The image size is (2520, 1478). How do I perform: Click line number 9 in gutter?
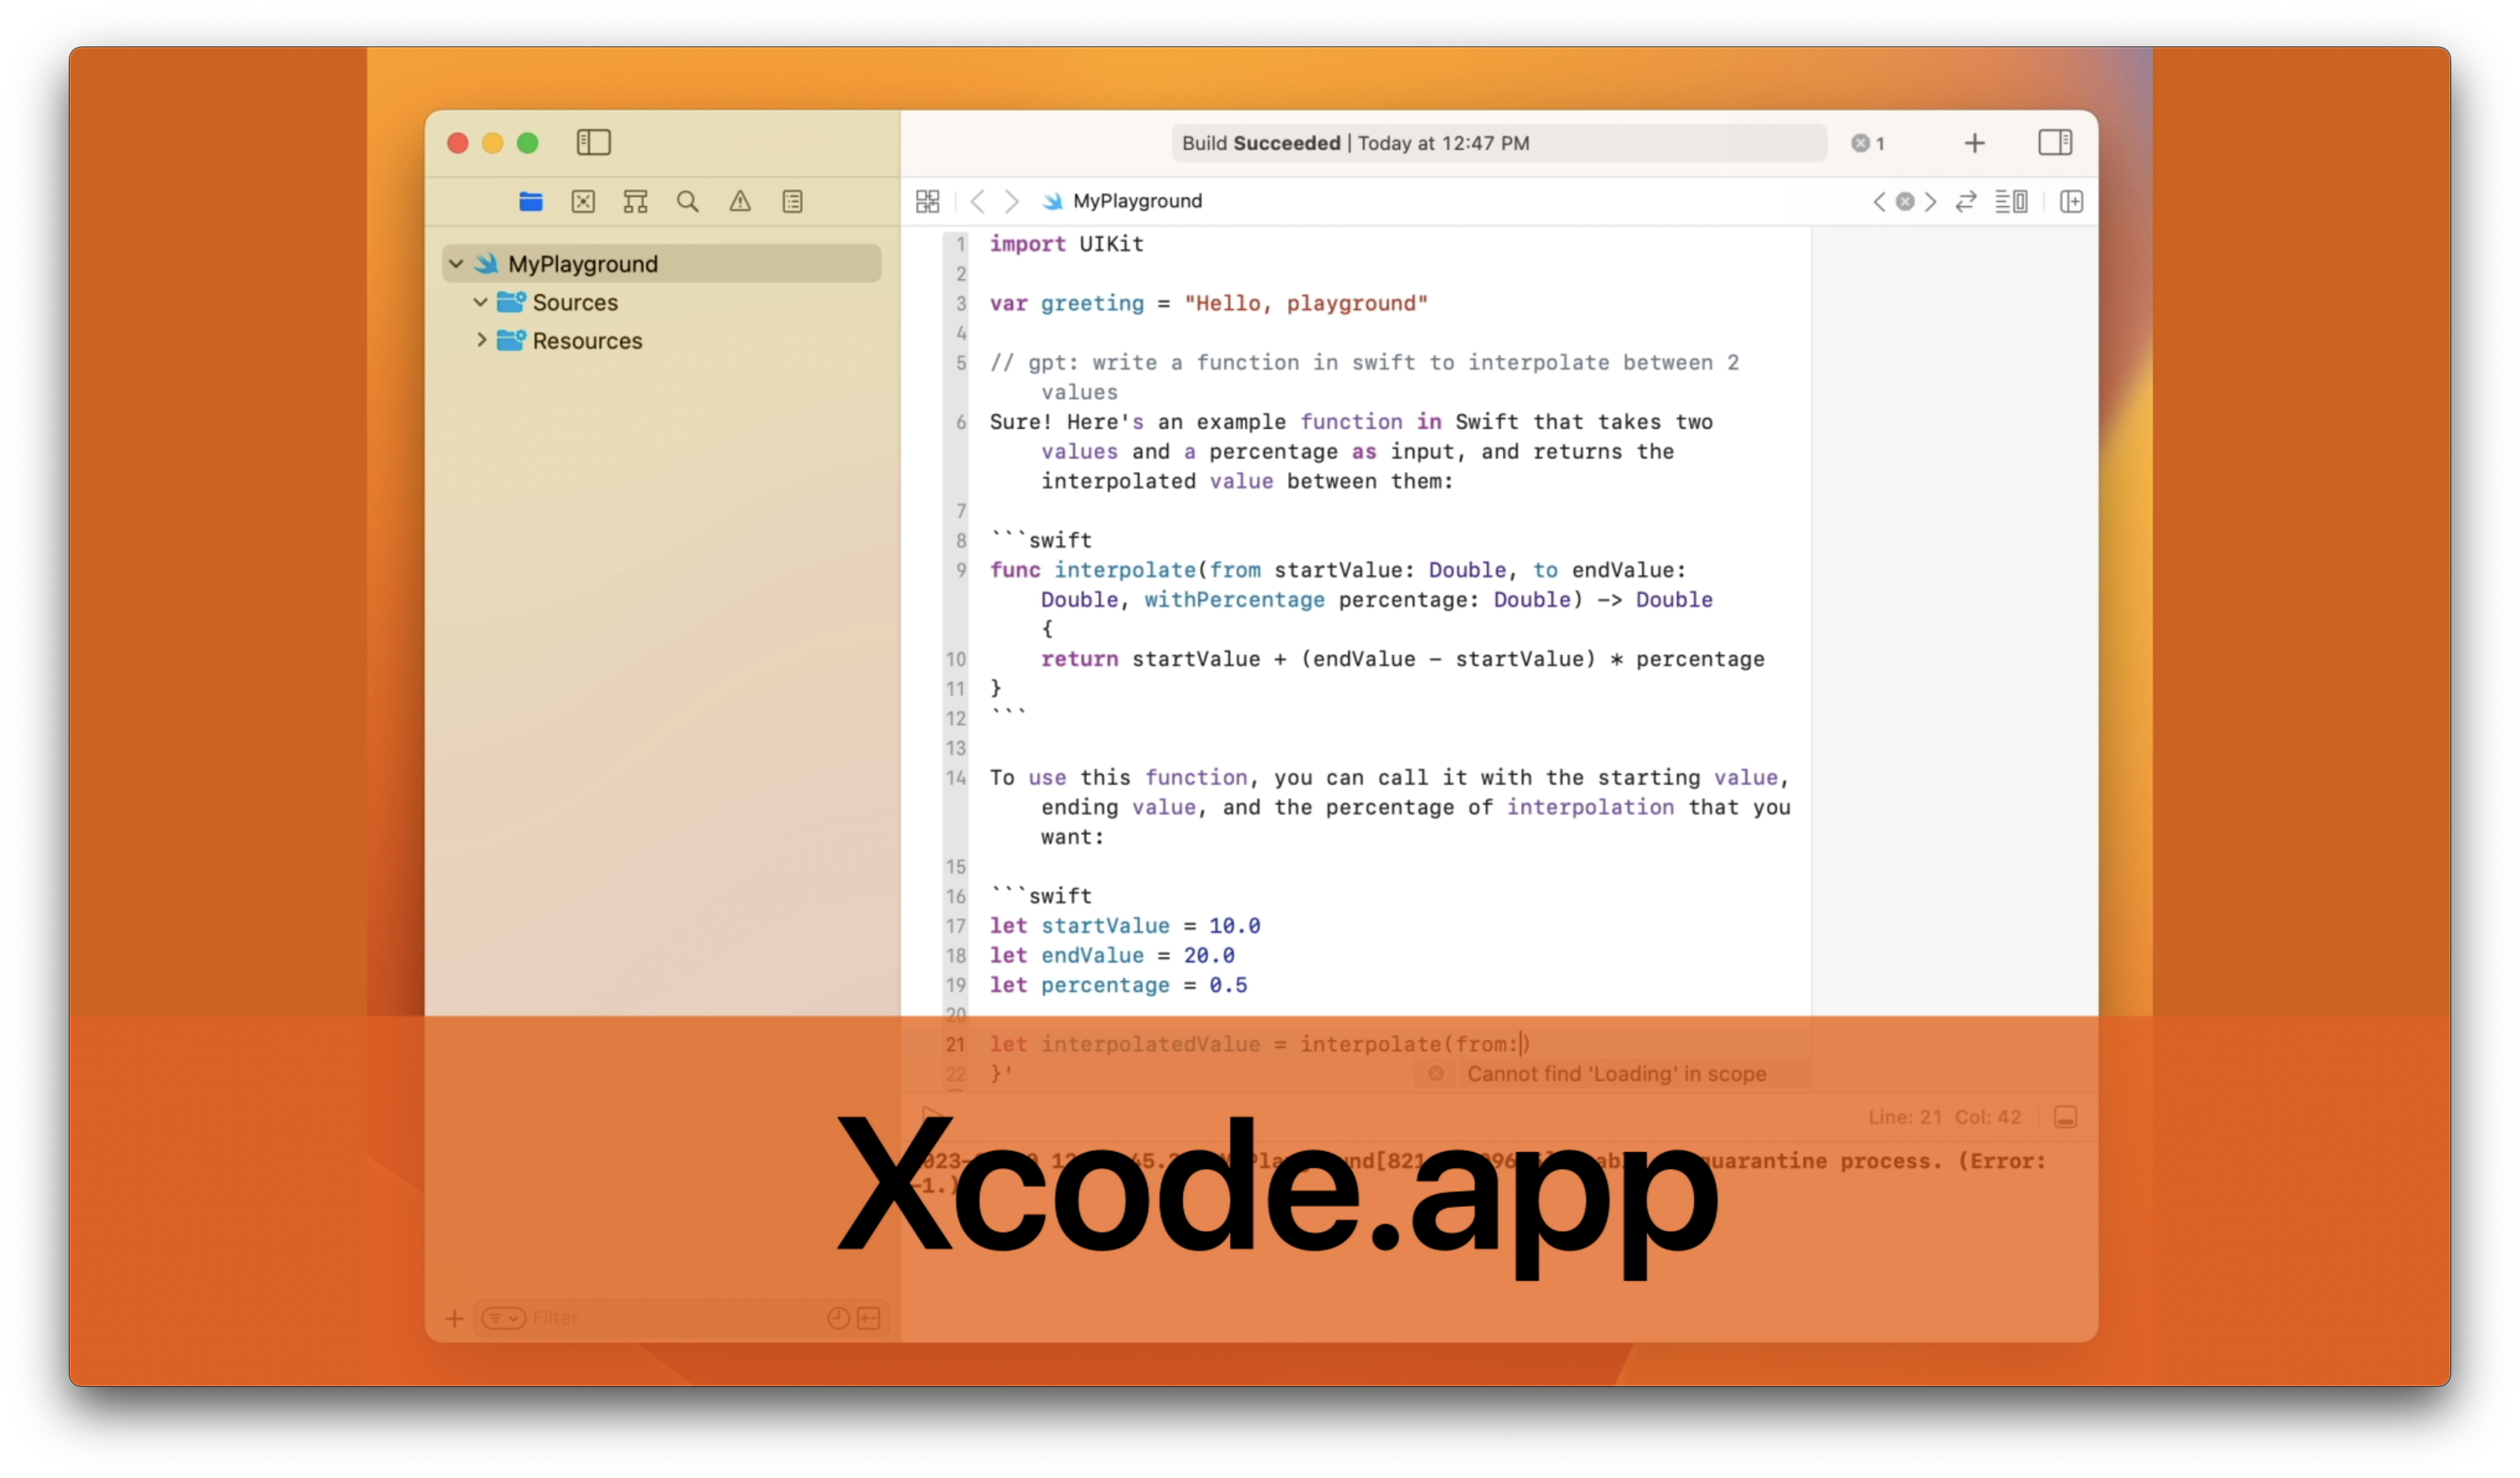tap(960, 570)
